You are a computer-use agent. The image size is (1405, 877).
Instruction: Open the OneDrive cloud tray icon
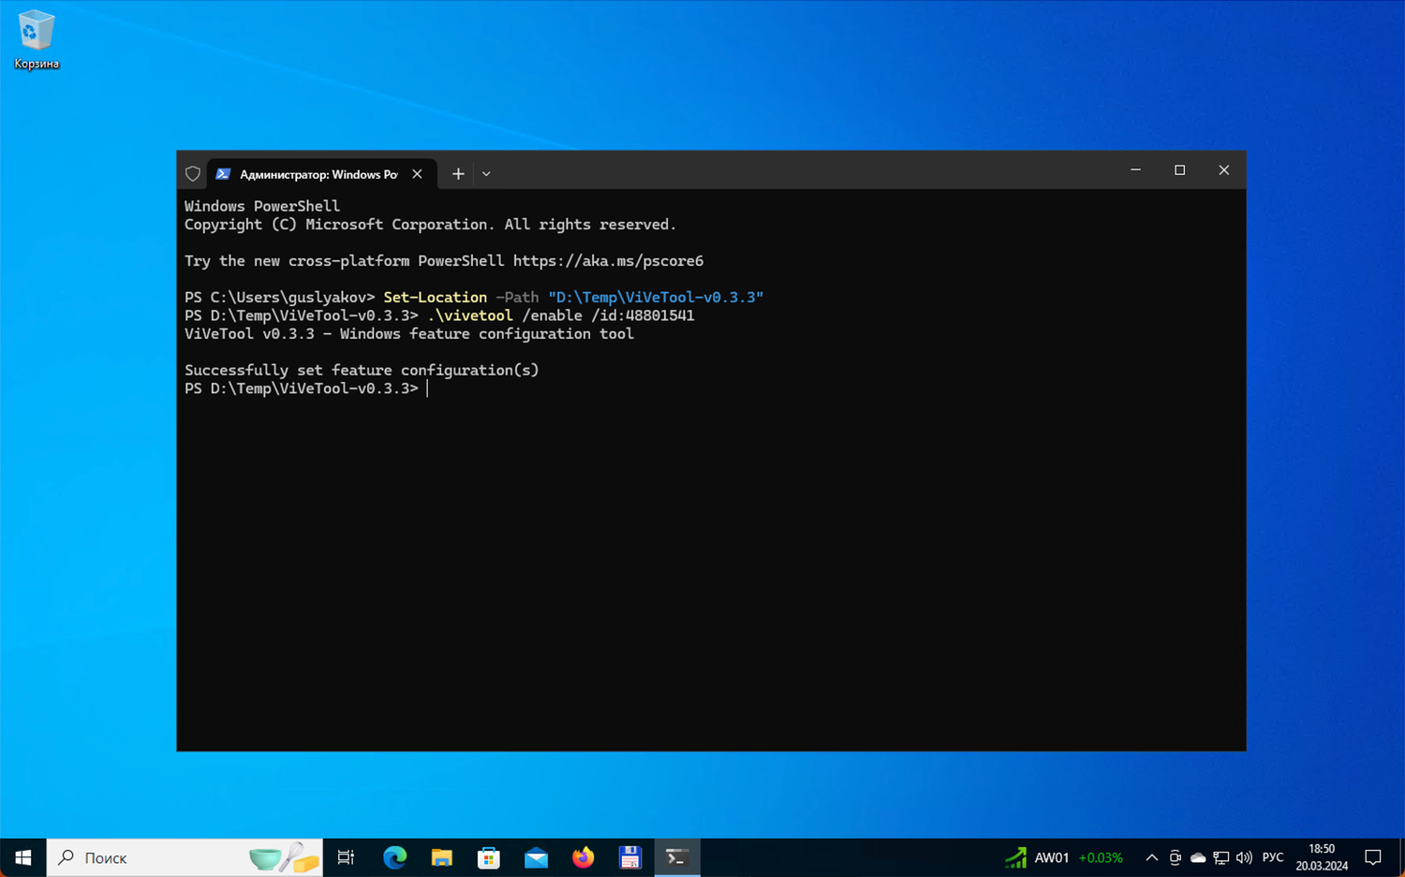click(x=1197, y=857)
